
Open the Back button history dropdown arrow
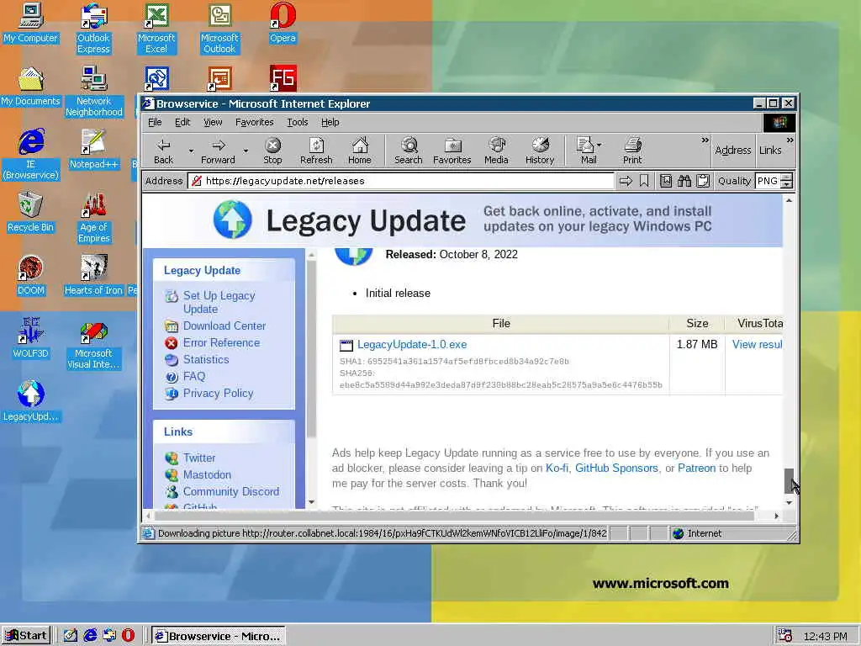191,151
